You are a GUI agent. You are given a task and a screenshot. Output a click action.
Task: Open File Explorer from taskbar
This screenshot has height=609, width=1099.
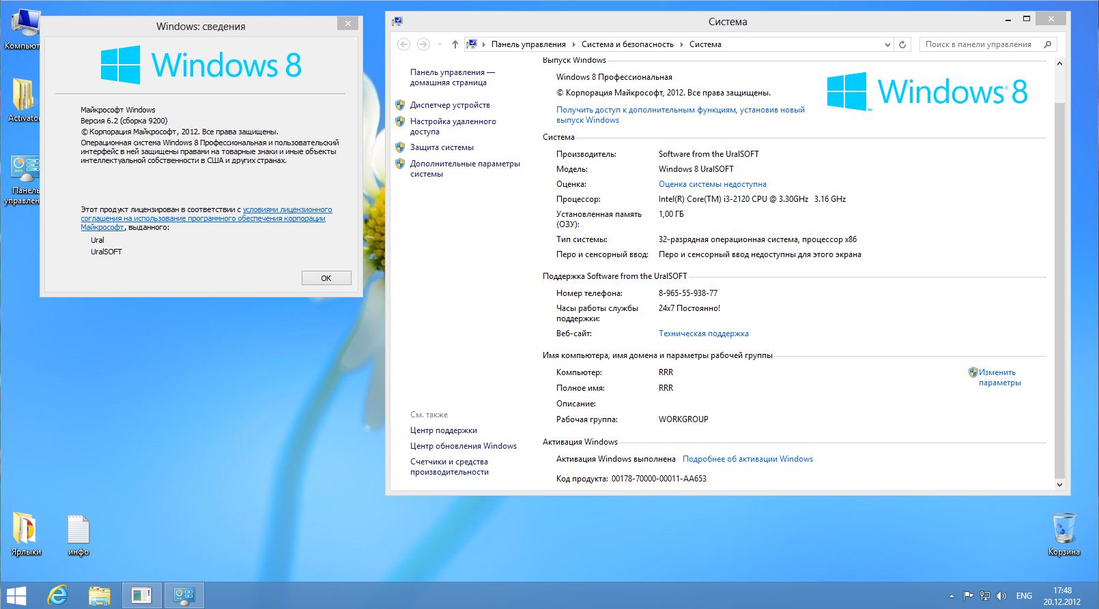100,595
